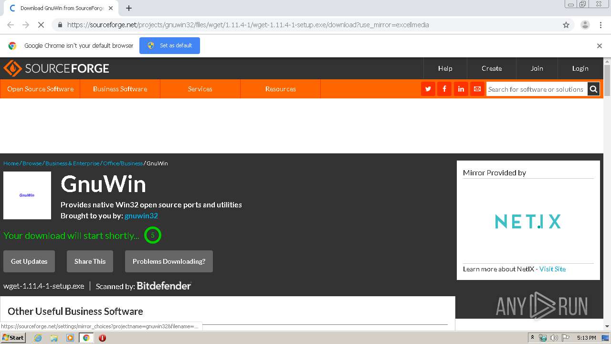The image size is (611, 344).
Task: Click the browser address bar URL
Action: coord(248,25)
